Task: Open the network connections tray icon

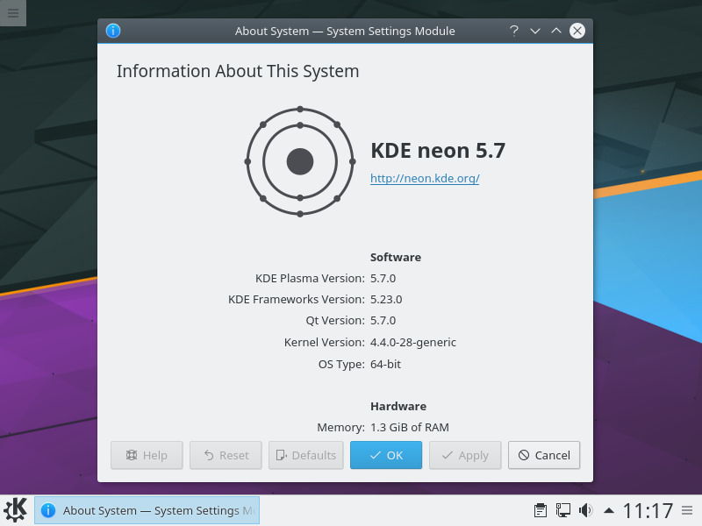Action: [x=562, y=510]
